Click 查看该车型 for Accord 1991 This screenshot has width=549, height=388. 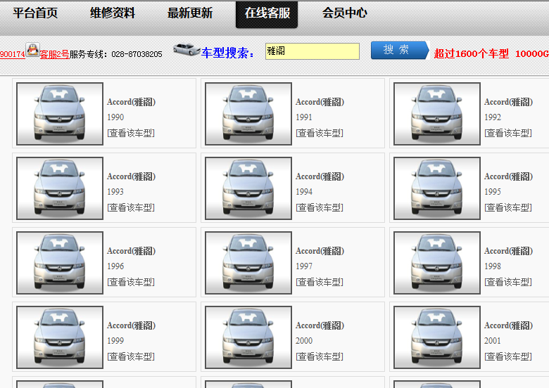coord(320,133)
